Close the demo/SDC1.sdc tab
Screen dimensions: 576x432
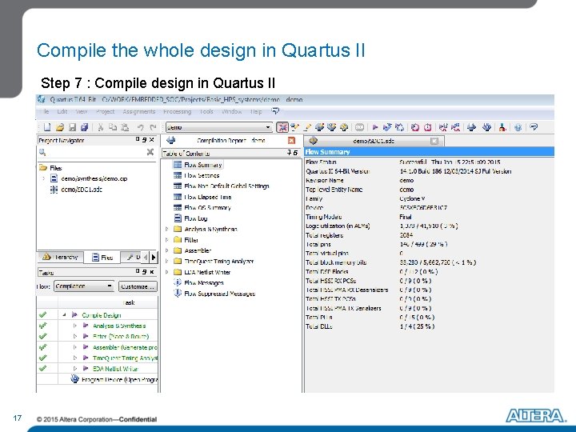(434, 141)
